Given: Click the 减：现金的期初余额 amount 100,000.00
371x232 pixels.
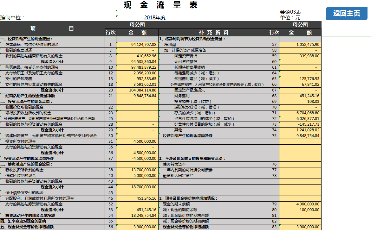Looking at the screenshot, I should tap(300, 210).
